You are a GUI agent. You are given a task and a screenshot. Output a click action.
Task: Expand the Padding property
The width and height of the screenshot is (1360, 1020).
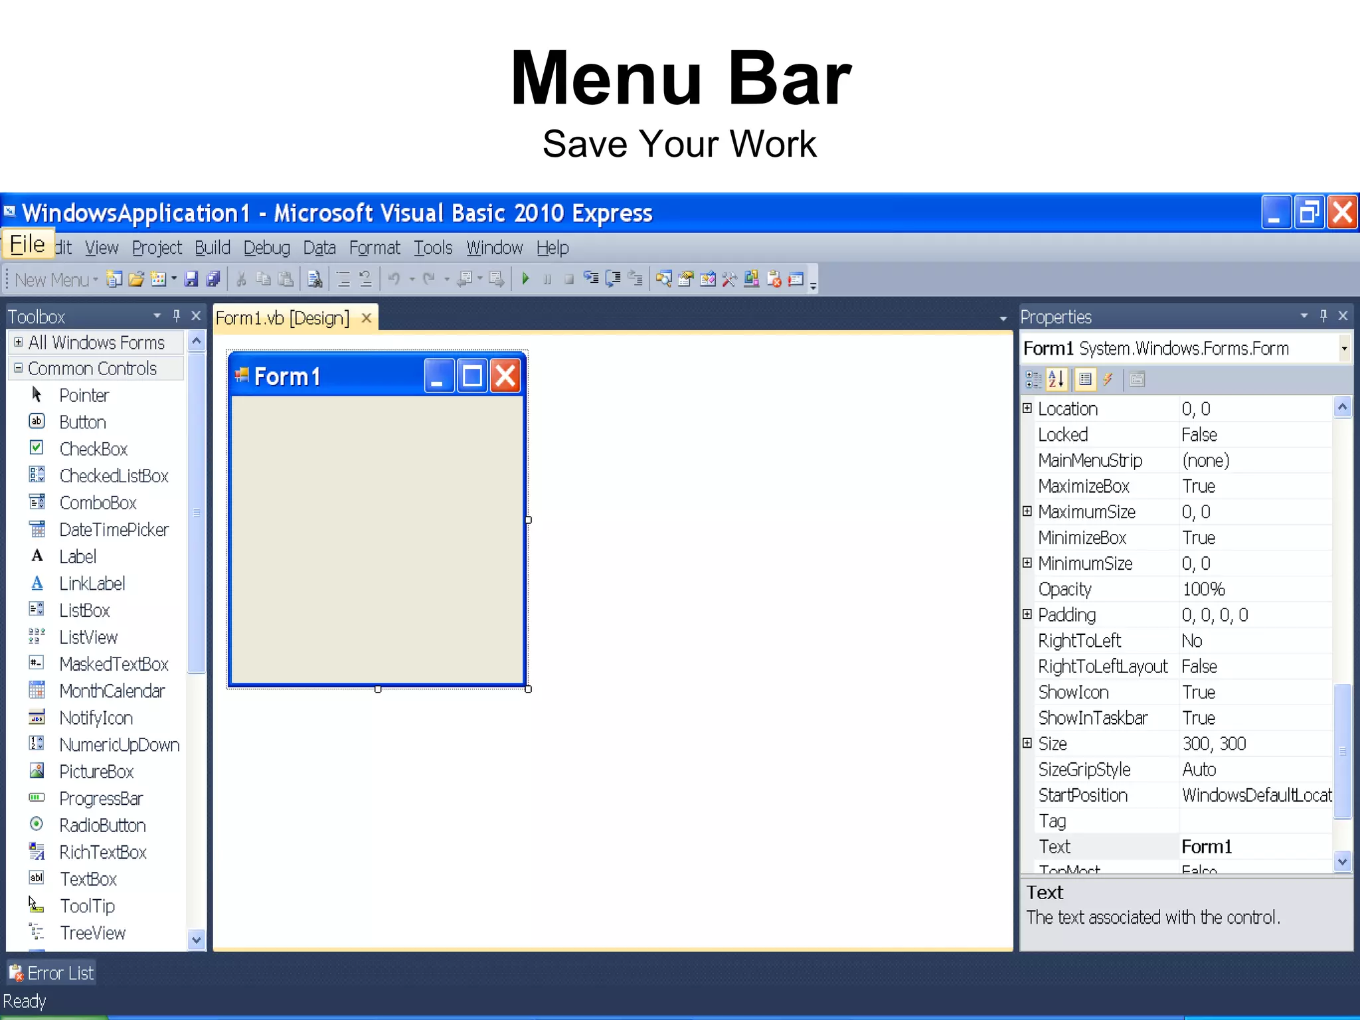point(1027,614)
